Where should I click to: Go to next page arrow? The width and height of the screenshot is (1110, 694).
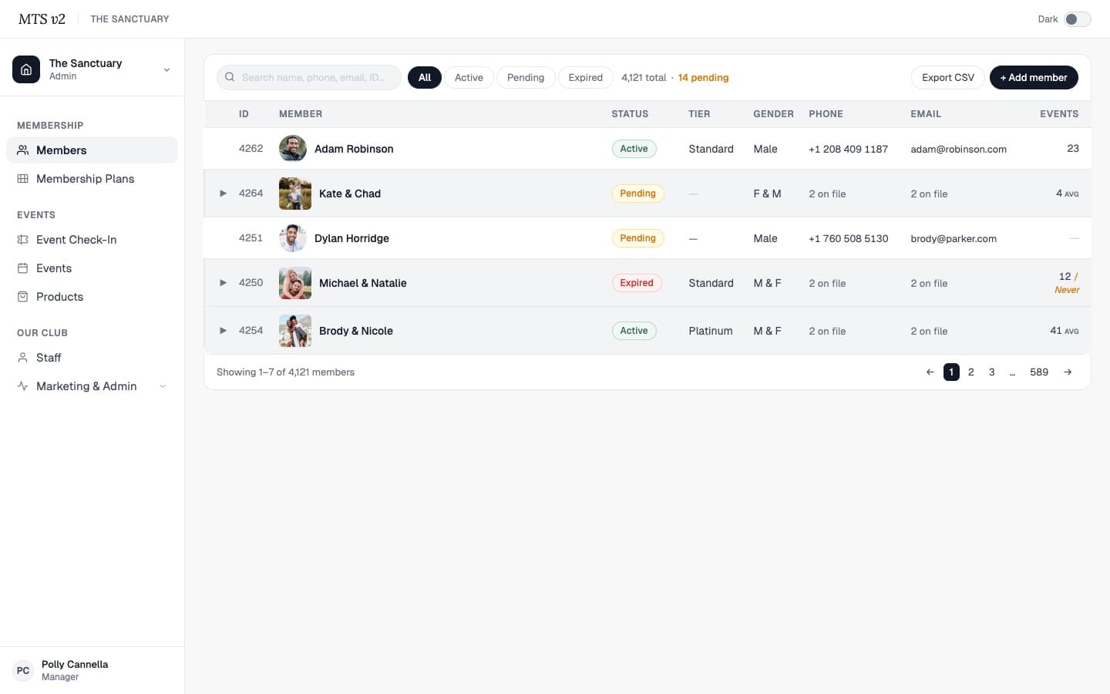point(1068,372)
